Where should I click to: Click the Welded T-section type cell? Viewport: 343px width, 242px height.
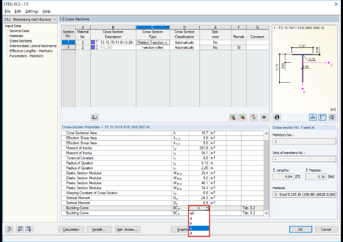coord(153,42)
